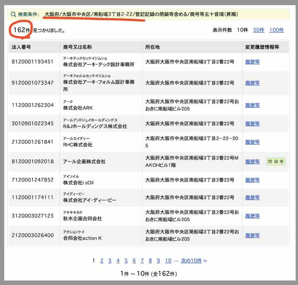Go to page 5 of results
Viewport: 298px width, 285px height.
tap(126, 261)
